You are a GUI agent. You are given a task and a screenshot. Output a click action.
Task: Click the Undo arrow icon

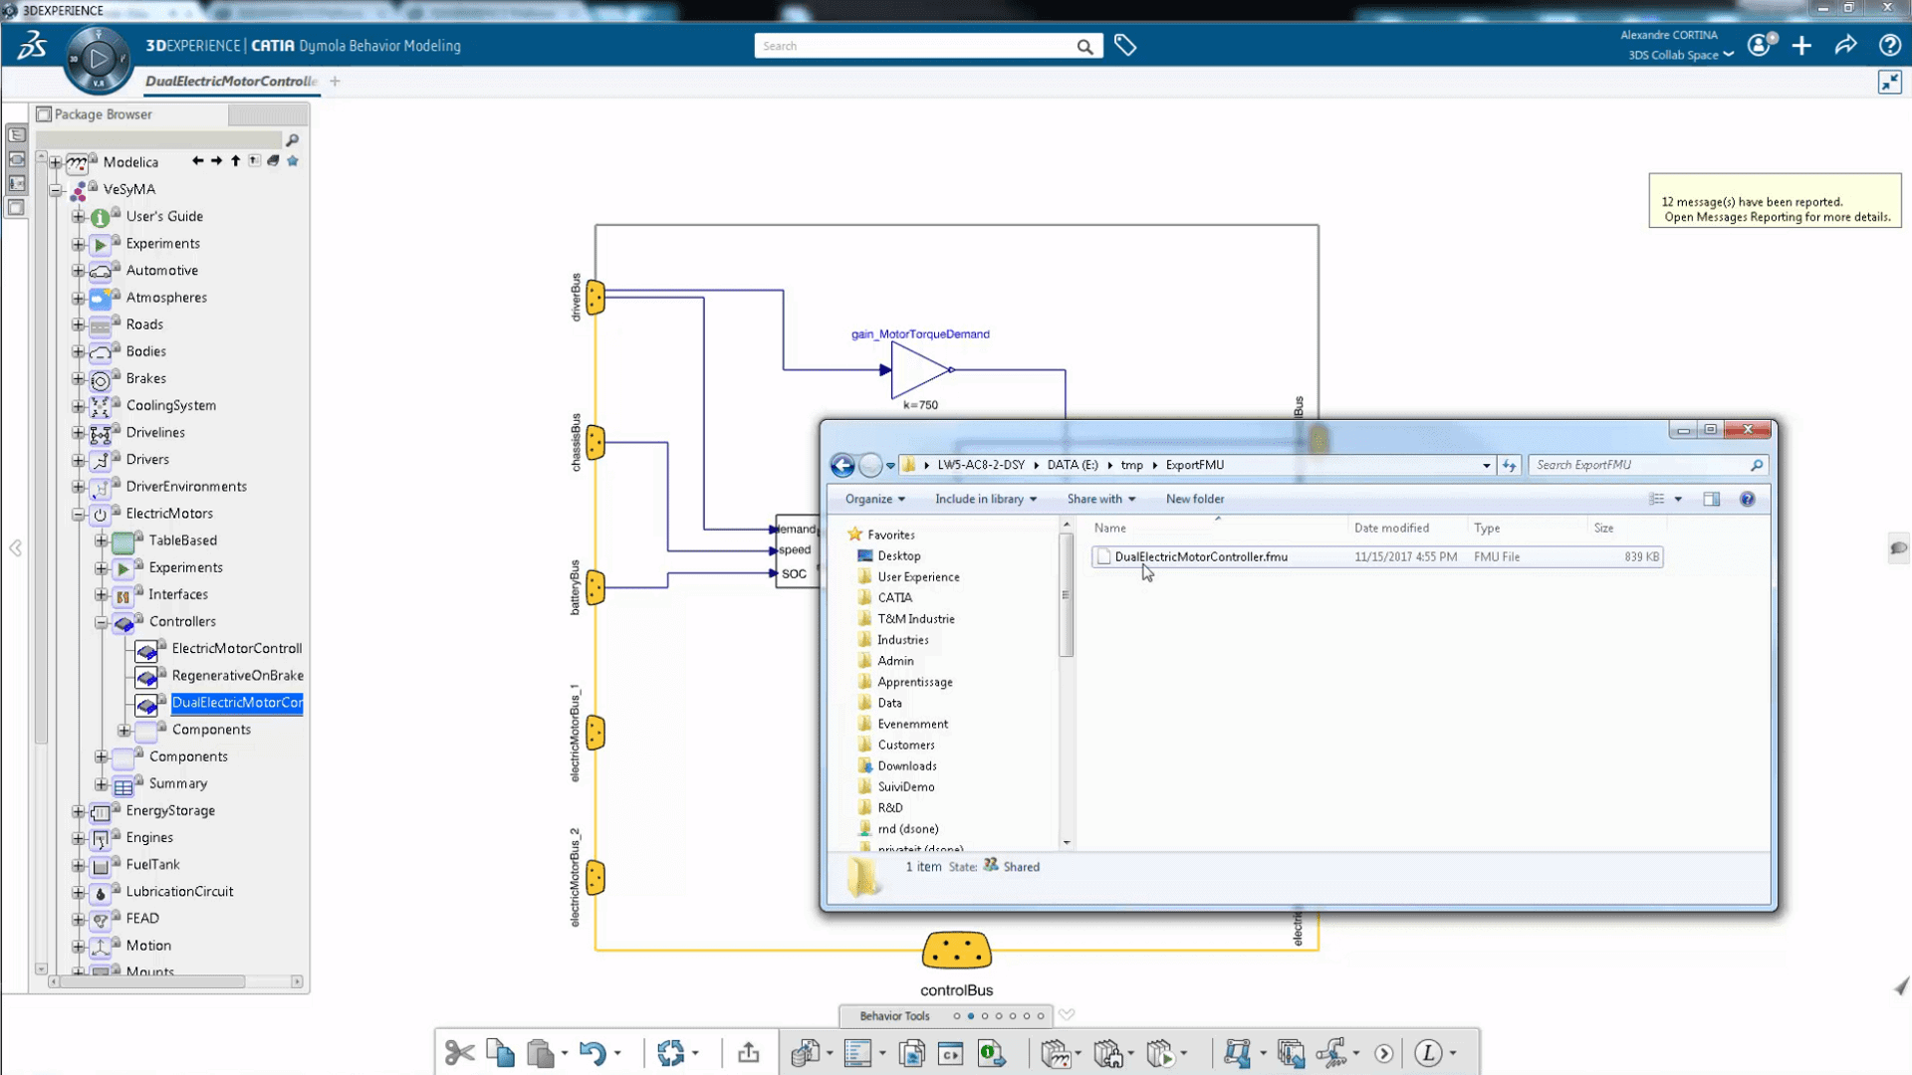pos(593,1053)
